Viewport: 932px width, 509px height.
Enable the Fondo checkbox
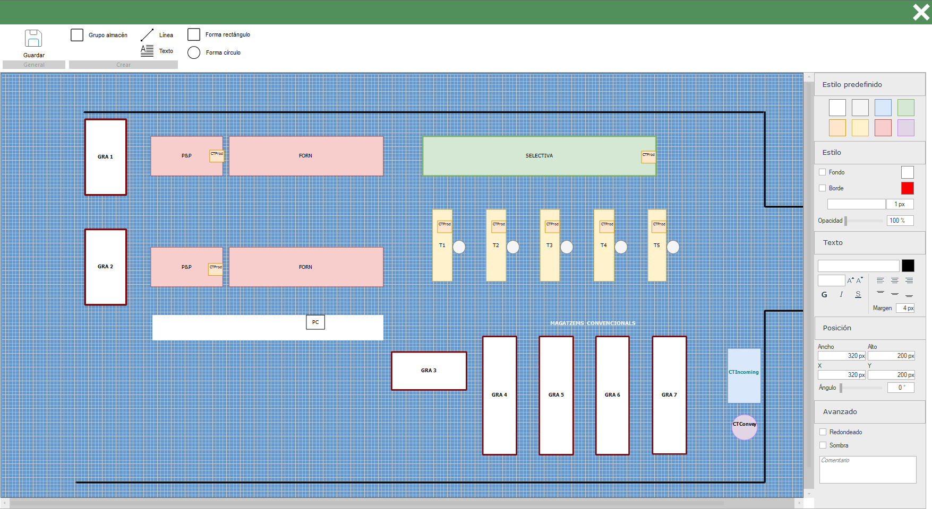[x=823, y=172]
